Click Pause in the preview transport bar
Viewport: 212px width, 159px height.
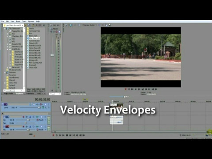139,89
